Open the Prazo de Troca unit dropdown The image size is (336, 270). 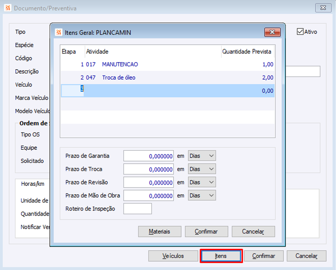[202, 169]
